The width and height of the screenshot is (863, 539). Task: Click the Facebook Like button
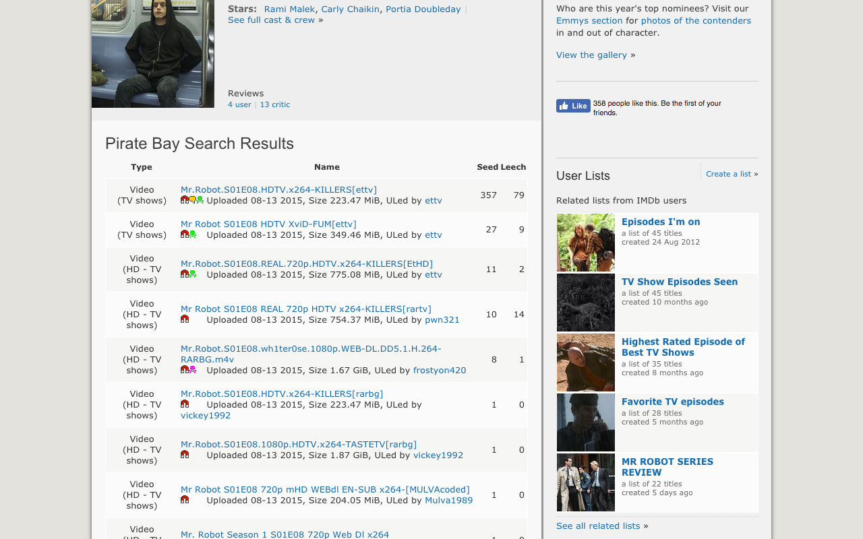573,106
